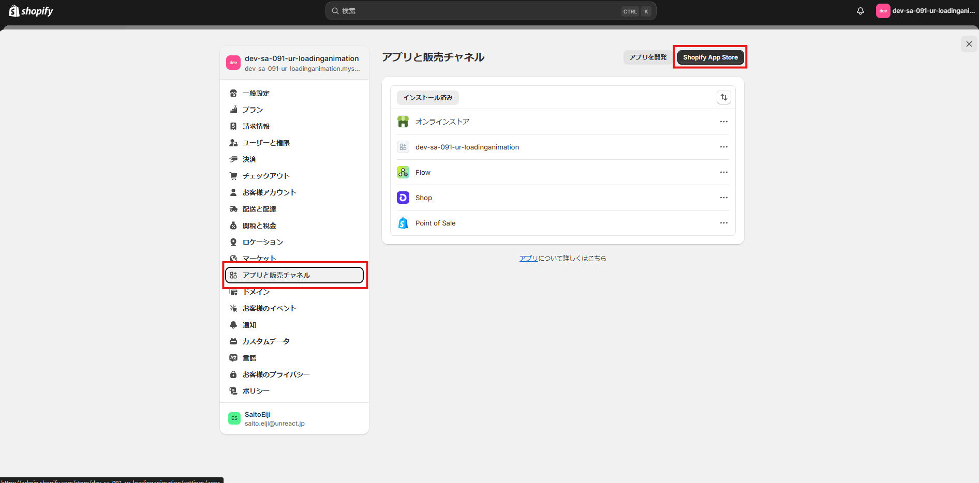Select 一般設定 in the settings sidebar
Image resolution: width=979 pixels, height=483 pixels.
[x=256, y=93]
